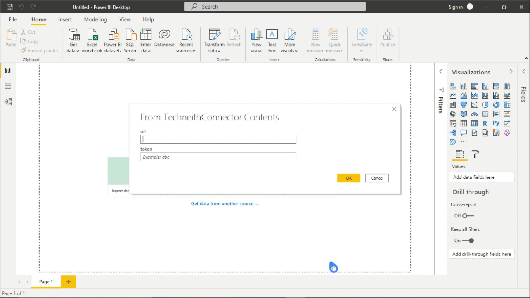530x298 pixels.
Task: Toggle the Keep all filters switch
Action: (468, 241)
